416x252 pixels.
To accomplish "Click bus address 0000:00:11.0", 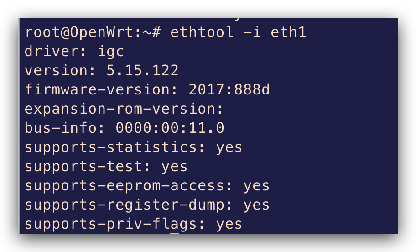I will 170,128.
